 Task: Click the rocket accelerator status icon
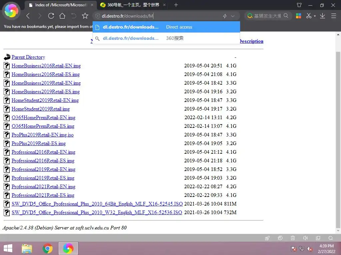coord(267,238)
